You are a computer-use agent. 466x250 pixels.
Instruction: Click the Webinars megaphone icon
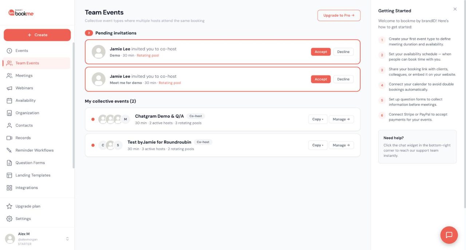9,88
